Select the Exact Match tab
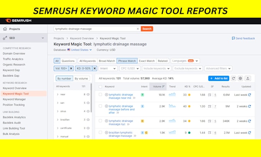 147,61
